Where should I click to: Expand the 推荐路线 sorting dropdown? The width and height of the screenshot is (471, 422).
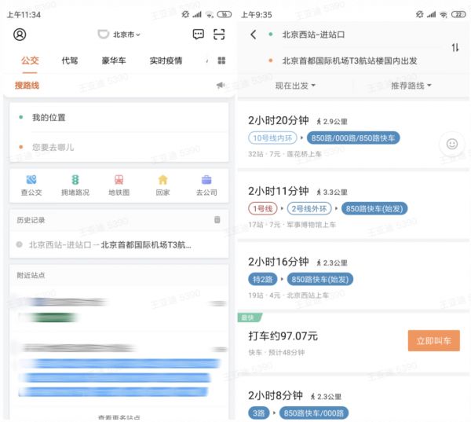click(x=411, y=85)
